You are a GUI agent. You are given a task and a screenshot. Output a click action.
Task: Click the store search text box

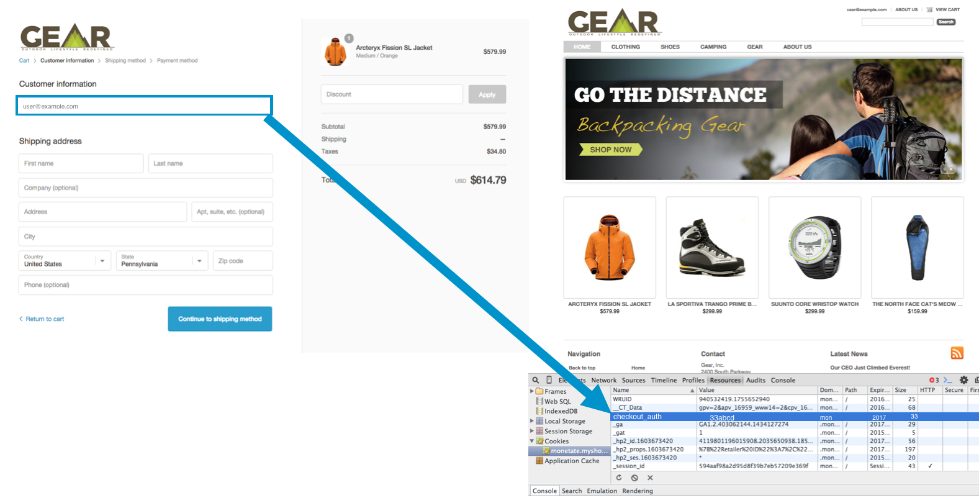click(897, 22)
